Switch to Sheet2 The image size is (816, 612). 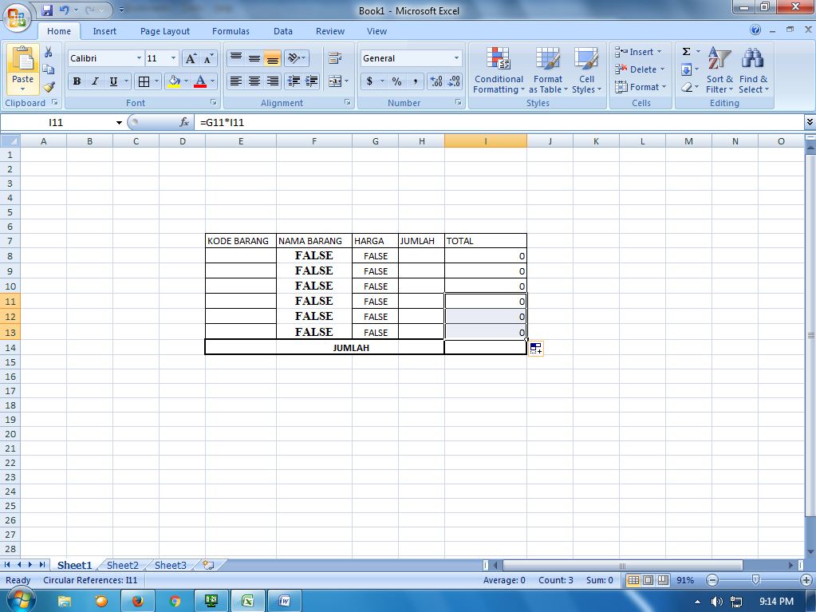pyautogui.click(x=121, y=565)
